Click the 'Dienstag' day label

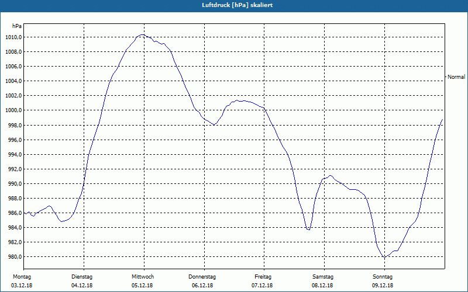point(82,277)
